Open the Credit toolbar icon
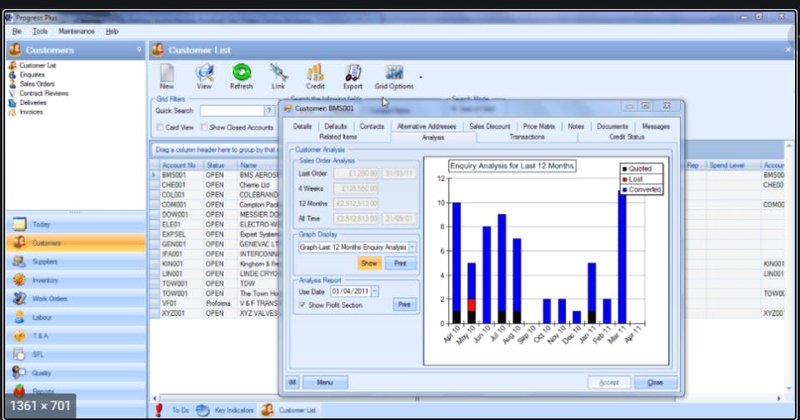Viewport: 800px width, 420px height. pyautogui.click(x=315, y=73)
